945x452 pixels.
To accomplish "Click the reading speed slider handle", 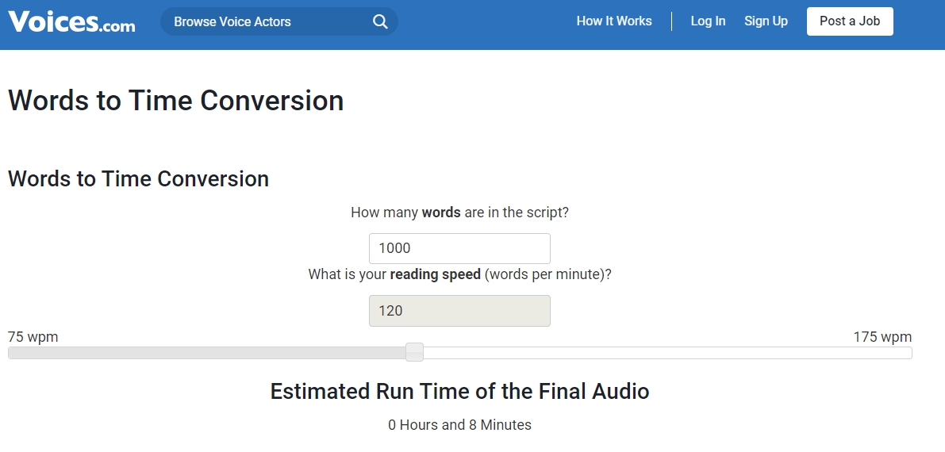I will pyautogui.click(x=414, y=352).
